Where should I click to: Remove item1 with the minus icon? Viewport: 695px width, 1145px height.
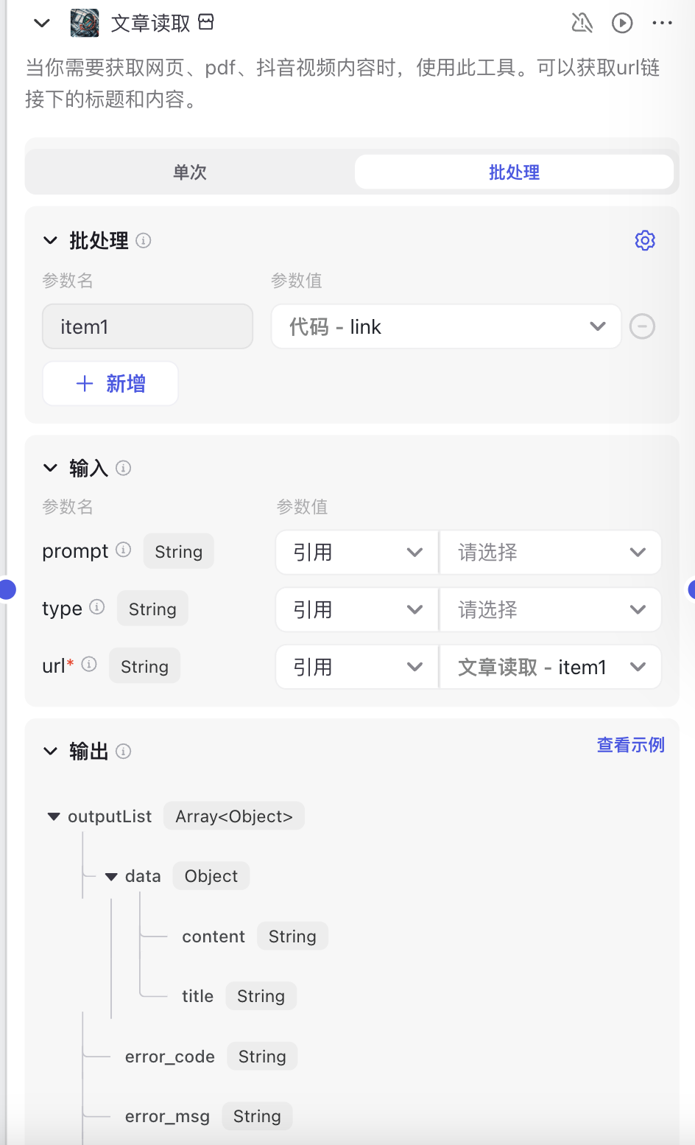click(x=642, y=326)
